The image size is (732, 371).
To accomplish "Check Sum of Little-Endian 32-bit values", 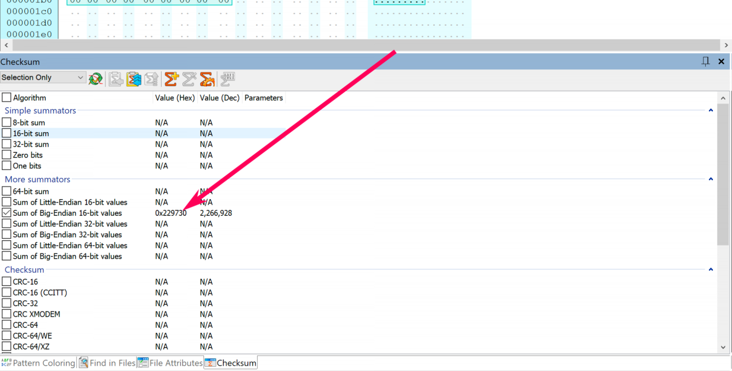I will (x=6, y=224).
